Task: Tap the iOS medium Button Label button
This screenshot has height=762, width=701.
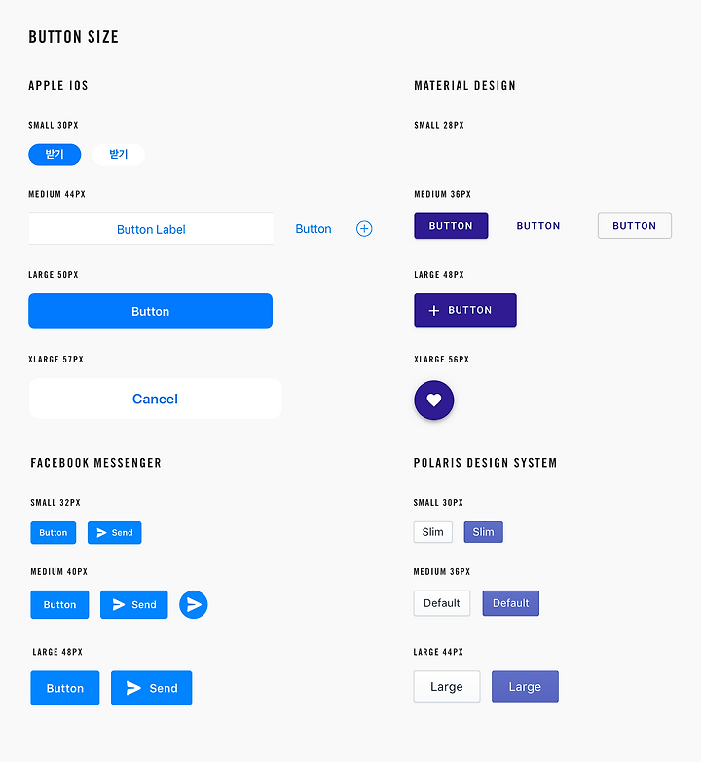Action: [x=151, y=229]
